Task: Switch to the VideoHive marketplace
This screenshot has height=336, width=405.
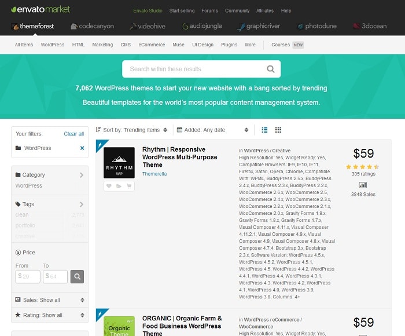Action: (x=148, y=26)
